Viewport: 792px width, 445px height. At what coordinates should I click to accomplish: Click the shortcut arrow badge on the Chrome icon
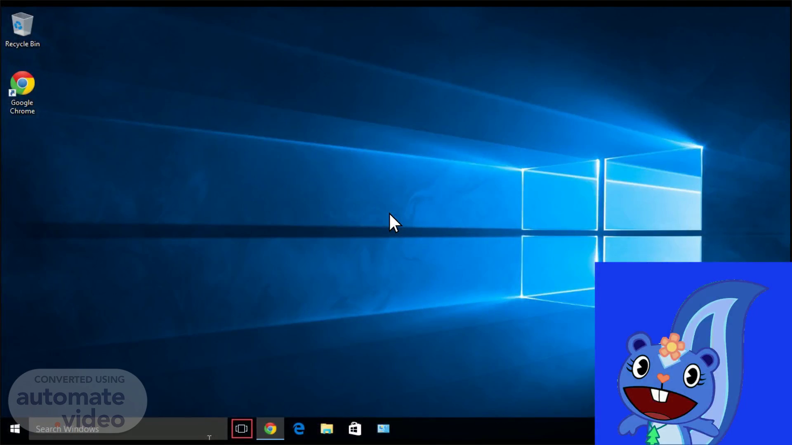(x=12, y=93)
